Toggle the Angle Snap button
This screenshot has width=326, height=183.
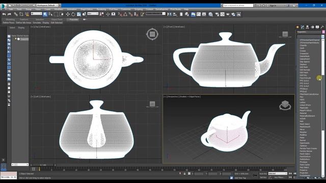pyautogui.click(x=125, y=14)
